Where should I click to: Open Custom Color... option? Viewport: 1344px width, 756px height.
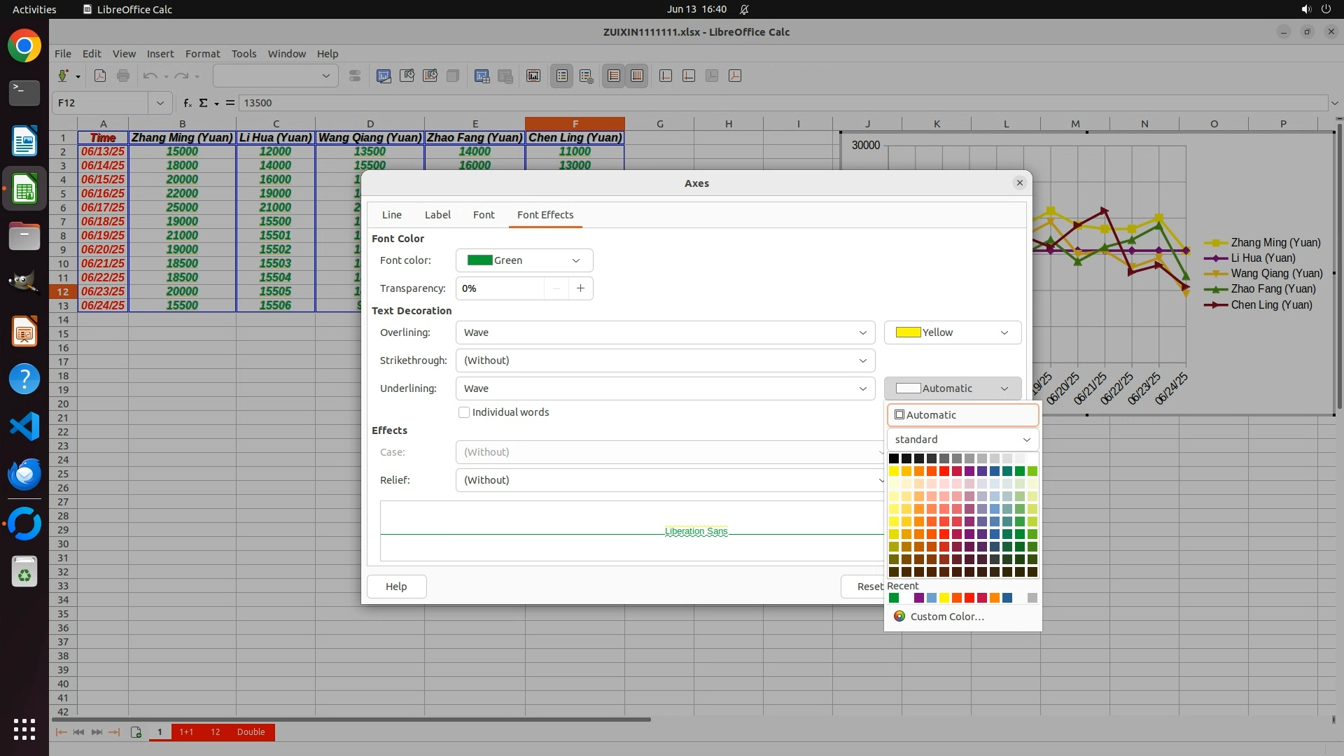click(x=946, y=617)
